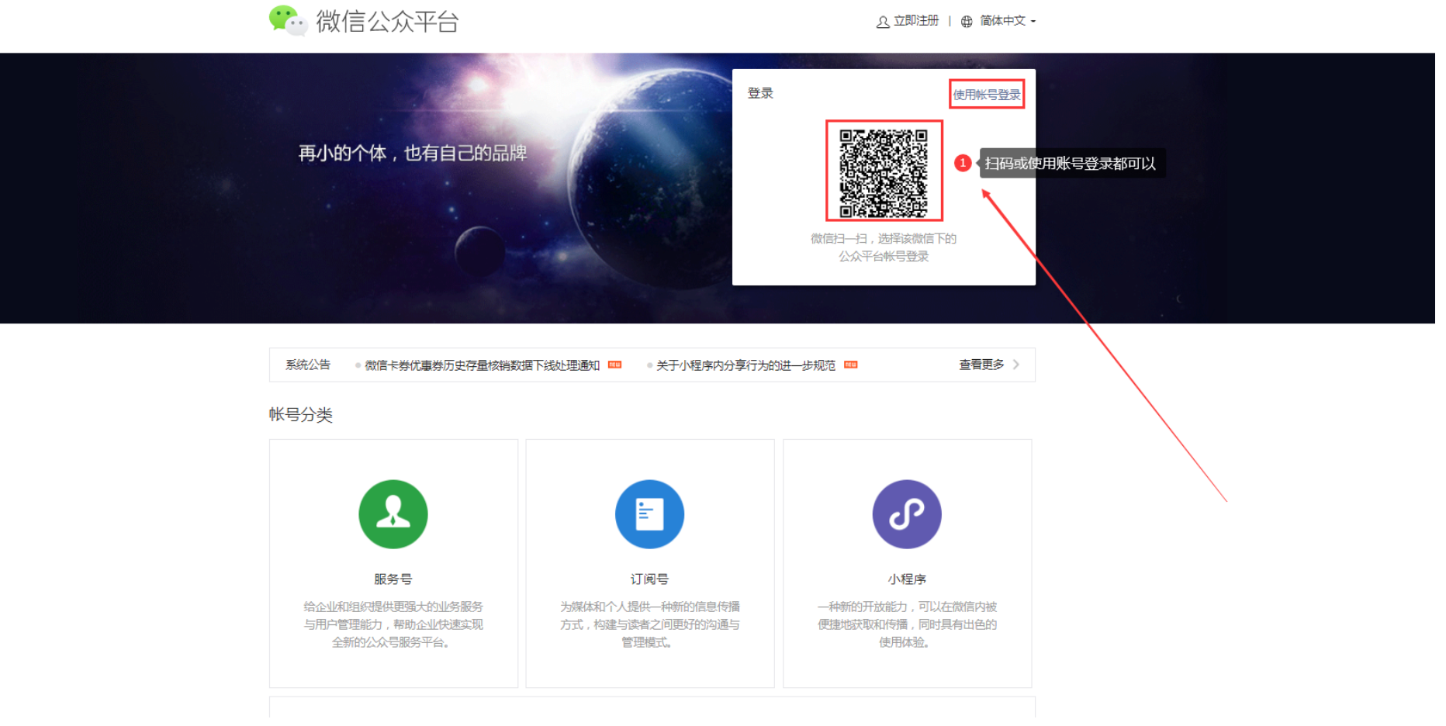The width and height of the screenshot is (1446, 726).
Task: Click the WeChat logo icon in header
Action: click(289, 21)
